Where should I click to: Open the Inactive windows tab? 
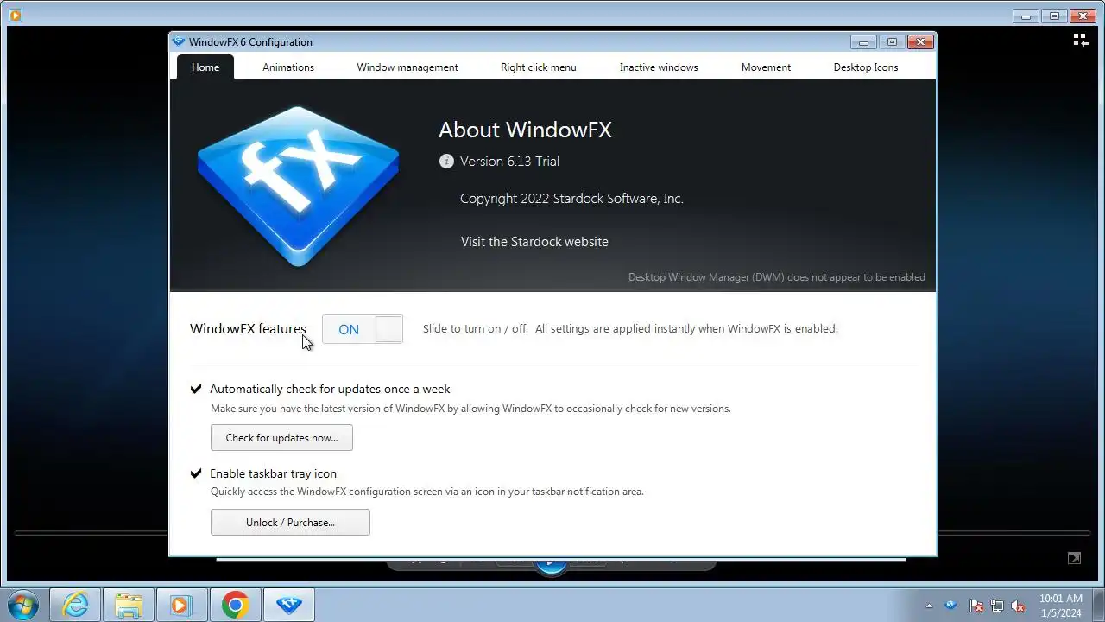(659, 67)
